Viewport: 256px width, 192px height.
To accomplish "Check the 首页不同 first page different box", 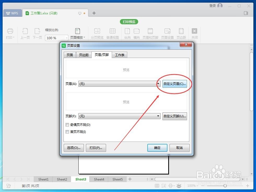I will pyautogui.click(x=67, y=132).
